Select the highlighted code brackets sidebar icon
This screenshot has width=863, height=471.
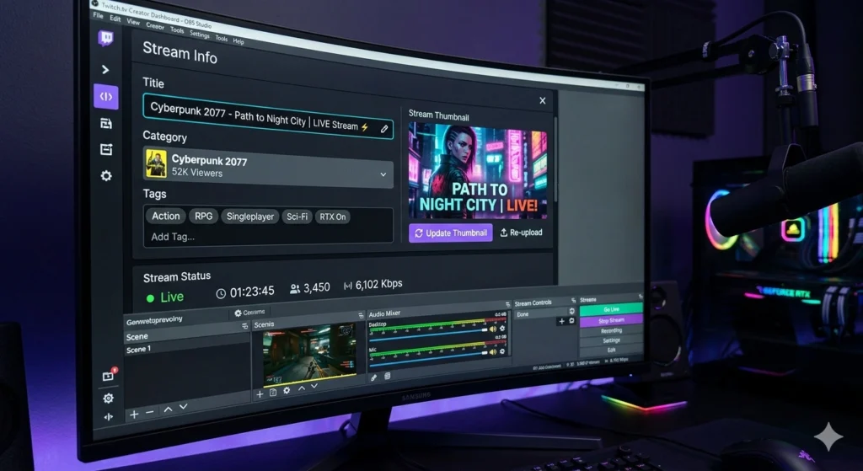tap(106, 97)
